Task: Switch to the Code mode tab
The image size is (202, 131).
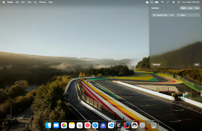Action: point(190,8)
